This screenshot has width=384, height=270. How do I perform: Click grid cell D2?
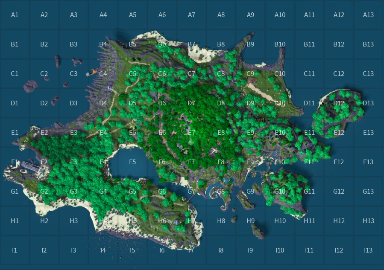tap(44, 103)
